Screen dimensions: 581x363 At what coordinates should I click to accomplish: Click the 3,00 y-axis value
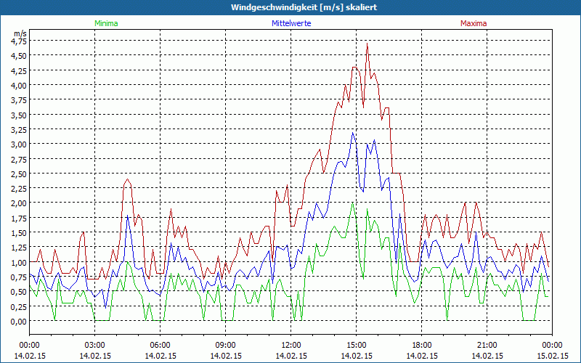19,144
